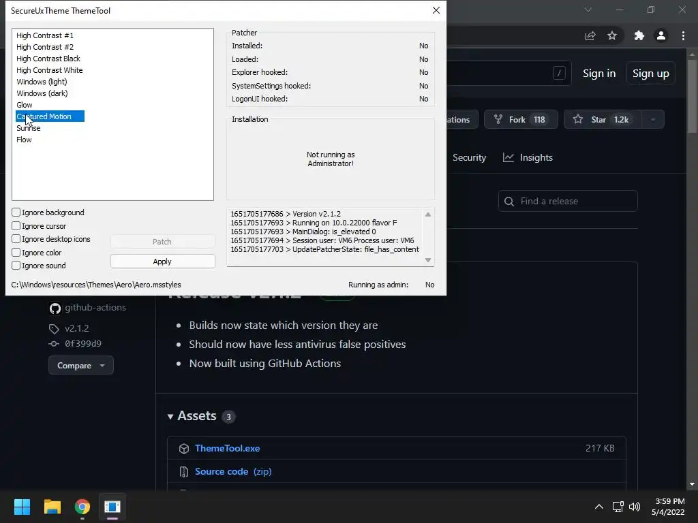Select Glow theme in list

point(25,105)
